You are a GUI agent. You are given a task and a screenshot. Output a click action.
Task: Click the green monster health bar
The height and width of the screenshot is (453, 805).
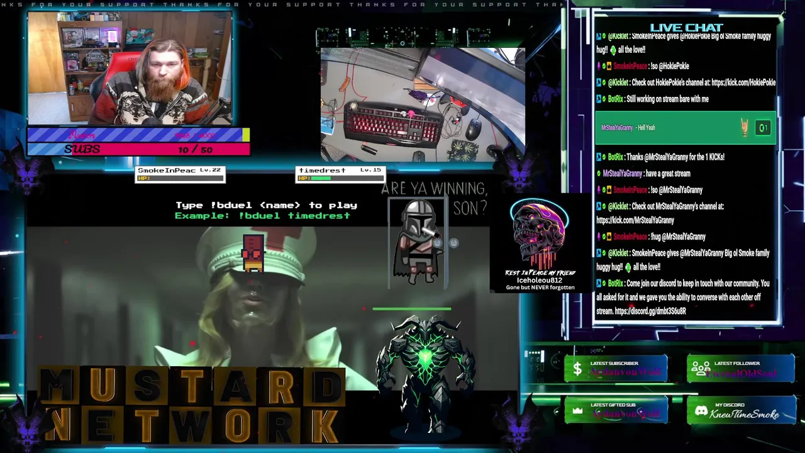click(x=412, y=309)
